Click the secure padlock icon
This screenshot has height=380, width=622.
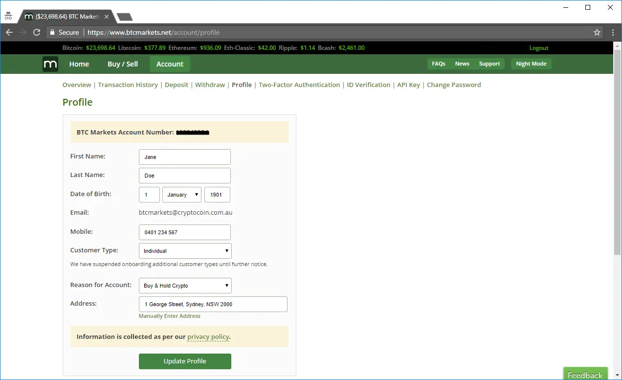[x=53, y=32]
